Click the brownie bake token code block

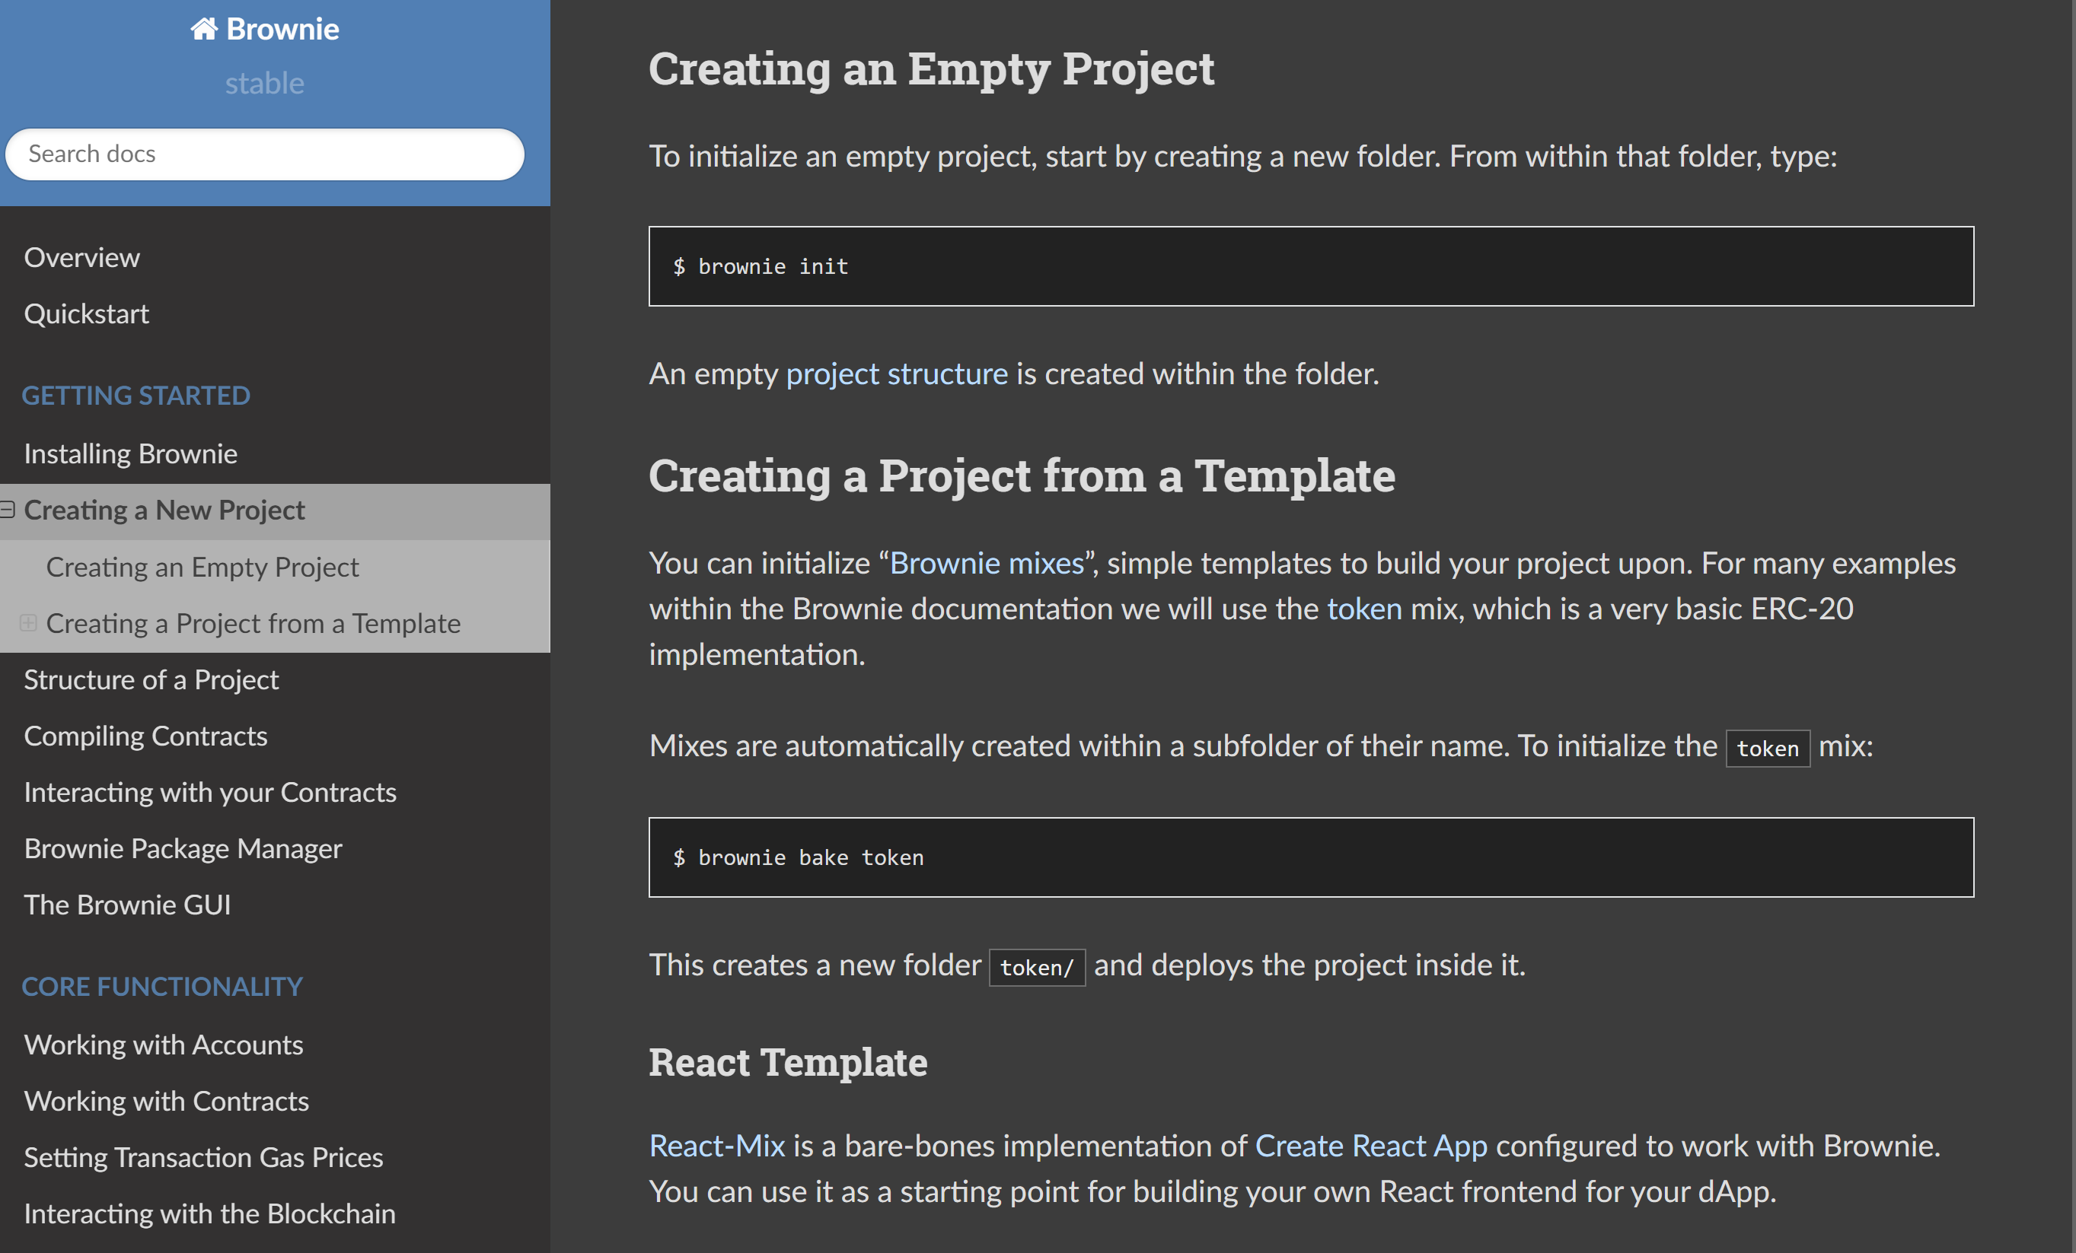[1311, 857]
